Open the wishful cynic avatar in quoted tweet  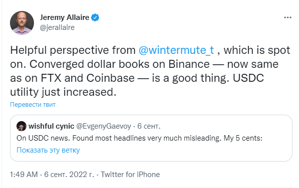point(21,126)
